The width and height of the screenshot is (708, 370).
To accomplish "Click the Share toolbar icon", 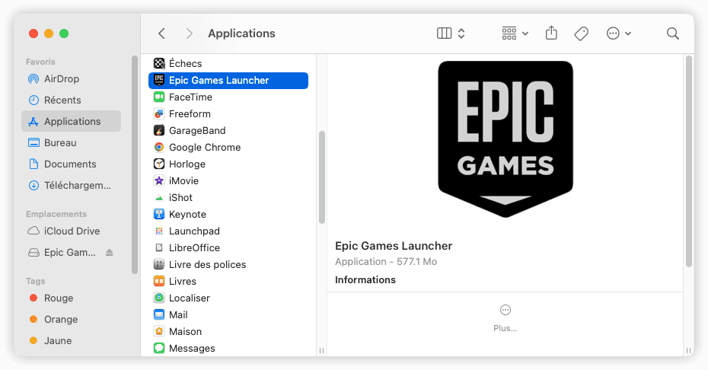I will click(551, 33).
